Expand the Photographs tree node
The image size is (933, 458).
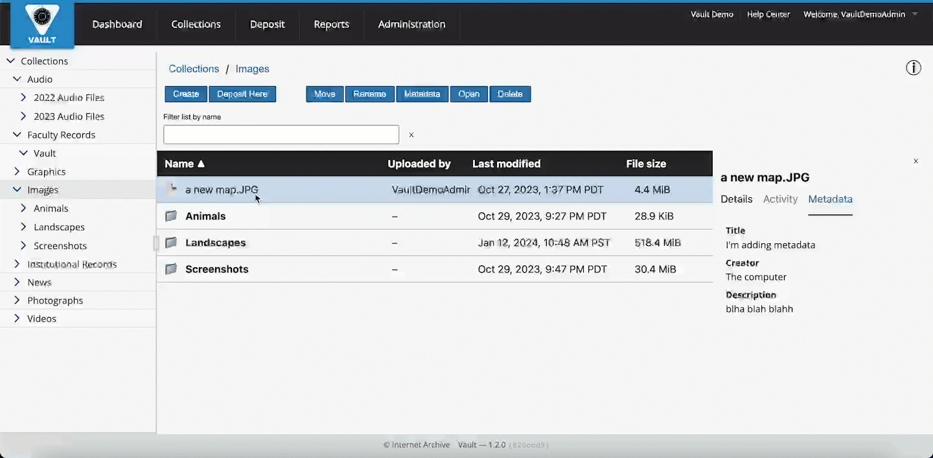pyautogui.click(x=17, y=300)
